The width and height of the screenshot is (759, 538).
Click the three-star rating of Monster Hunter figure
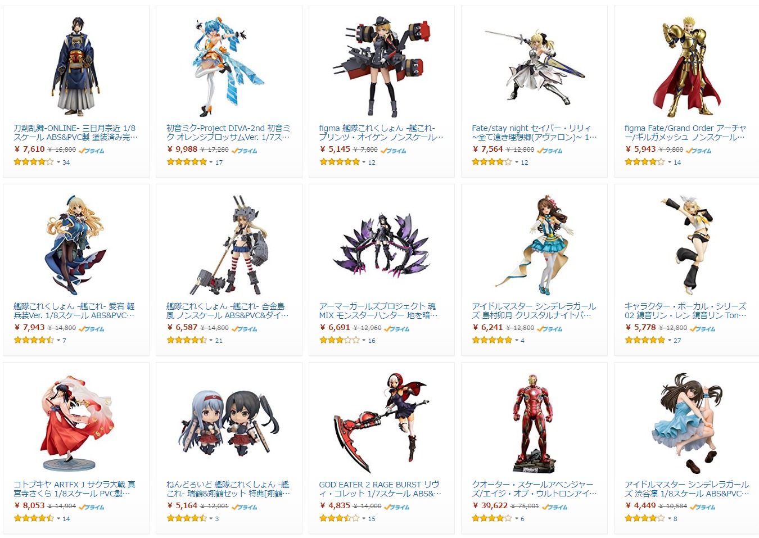pos(340,340)
